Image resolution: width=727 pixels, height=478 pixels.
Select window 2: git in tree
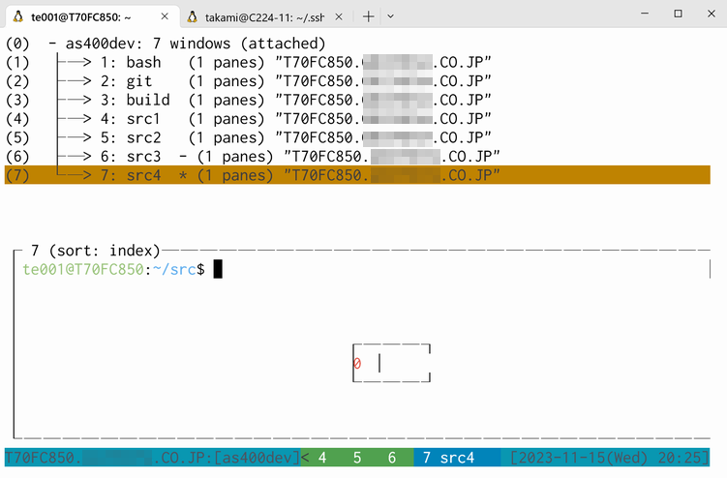click(x=357, y=81)
